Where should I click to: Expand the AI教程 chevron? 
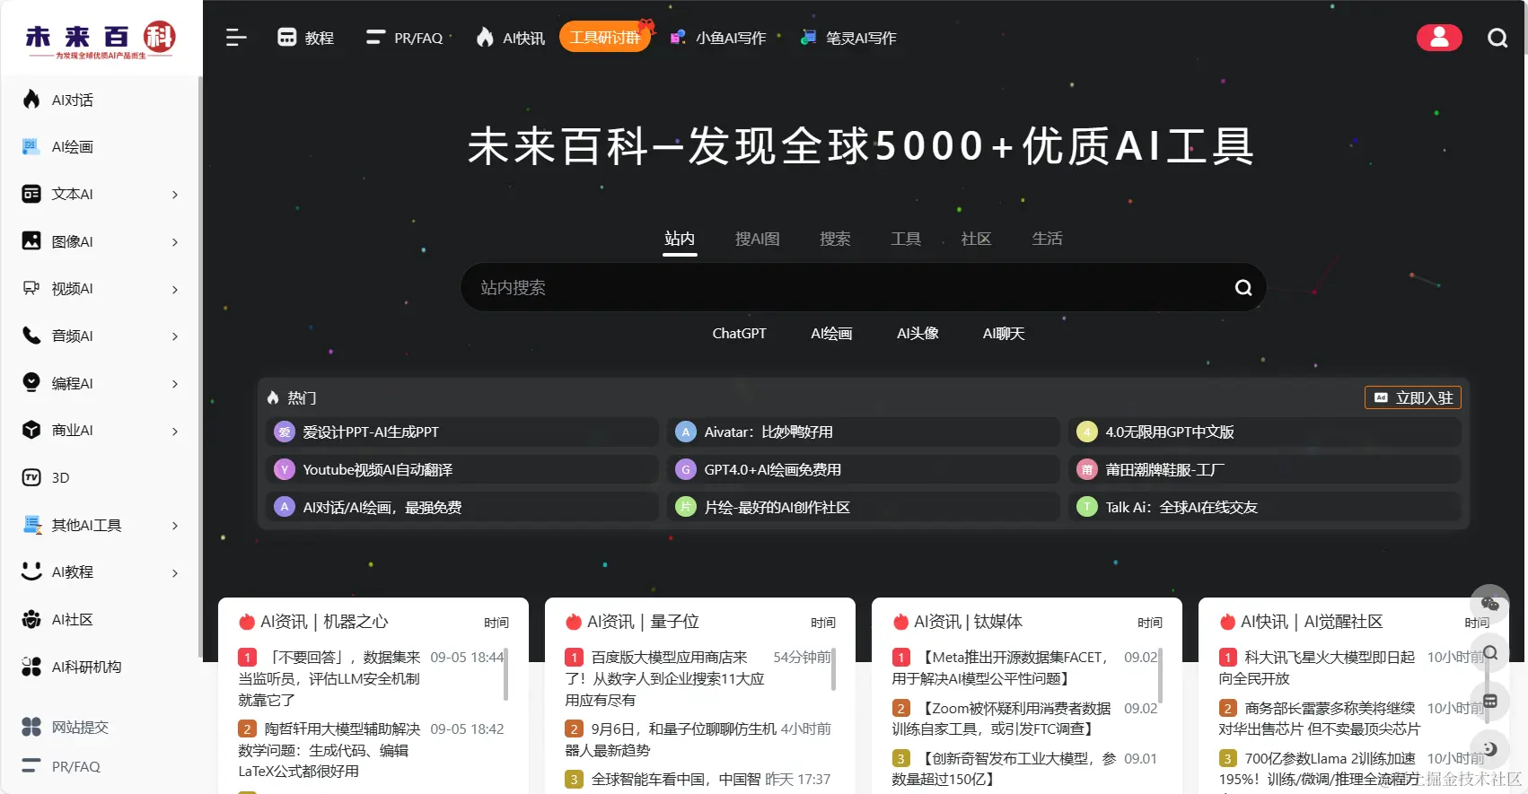(175, 573)
